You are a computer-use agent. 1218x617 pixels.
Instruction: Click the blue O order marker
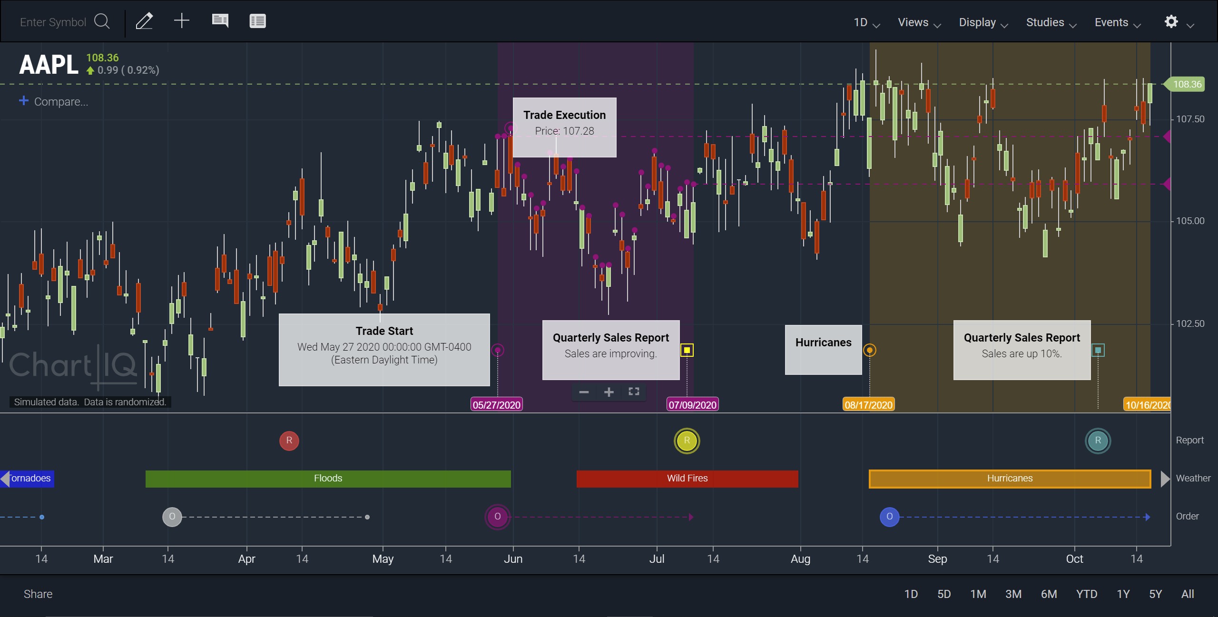coord(890,517)
